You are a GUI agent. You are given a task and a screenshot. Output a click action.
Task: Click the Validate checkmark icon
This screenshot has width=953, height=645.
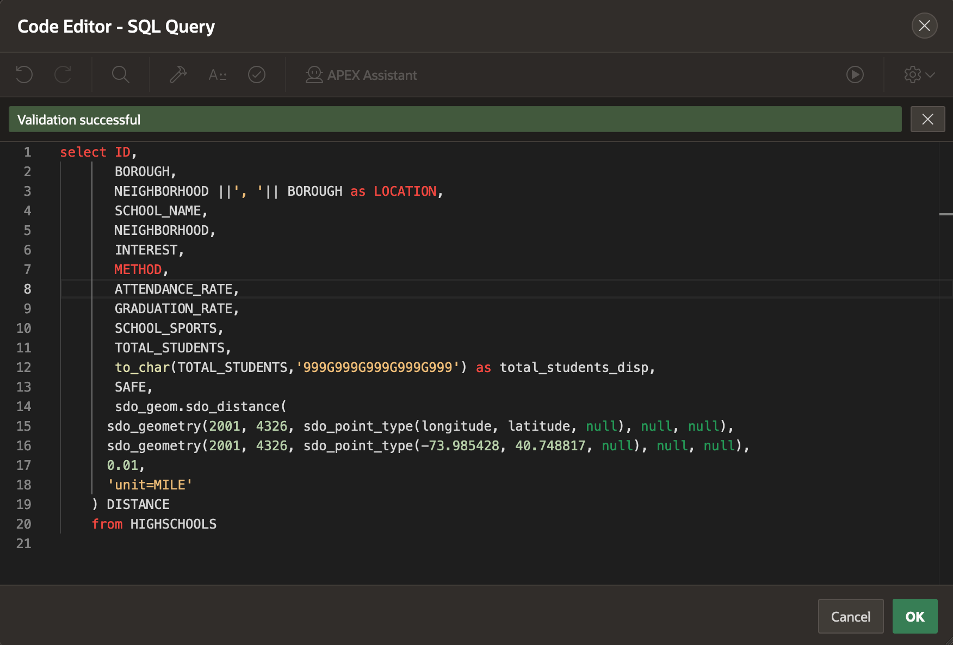pyautogui.click(x=257, y=75)
